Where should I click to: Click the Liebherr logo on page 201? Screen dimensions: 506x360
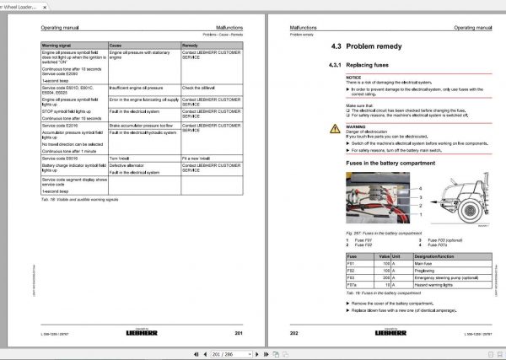(x=142, y=332)
